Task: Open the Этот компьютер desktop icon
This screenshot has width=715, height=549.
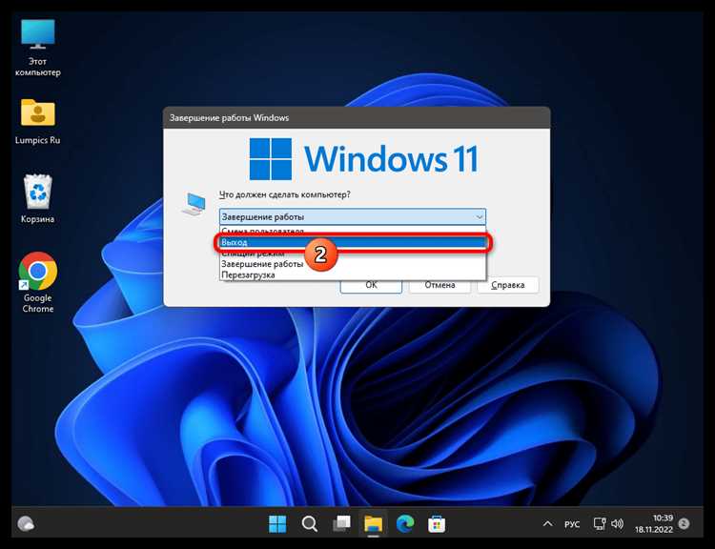Action: coord(38,48)
